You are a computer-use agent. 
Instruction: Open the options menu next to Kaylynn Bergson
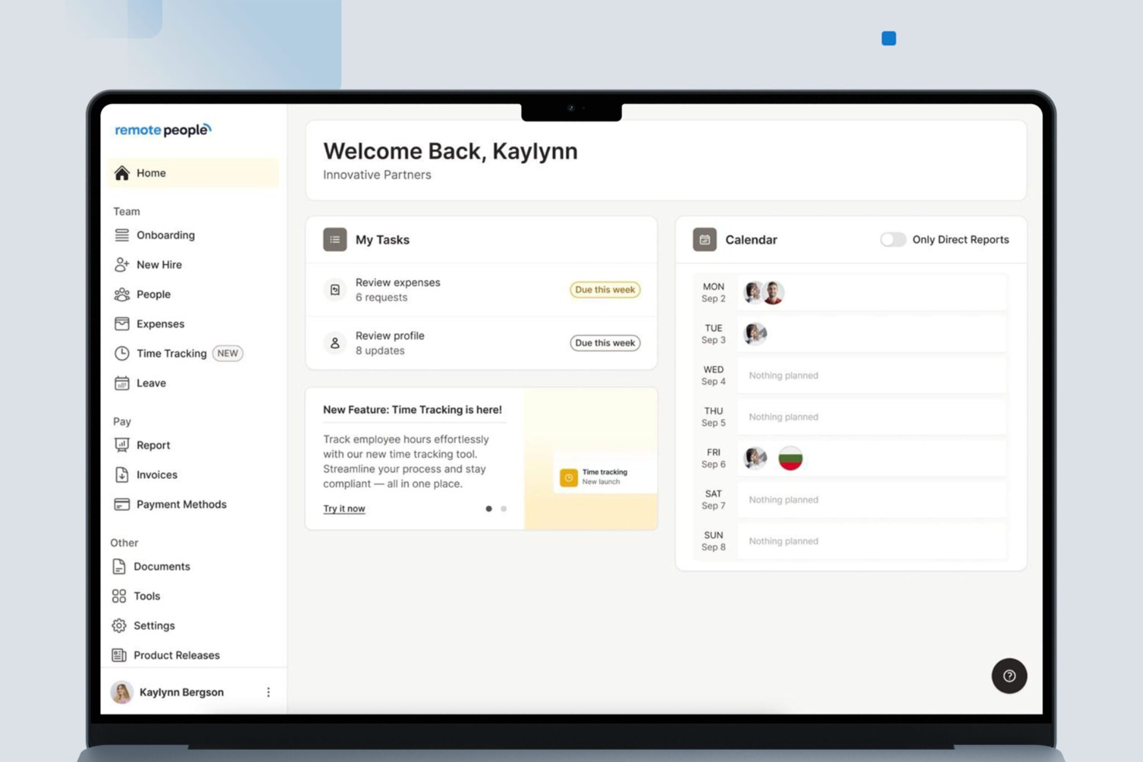pos(268,692)
